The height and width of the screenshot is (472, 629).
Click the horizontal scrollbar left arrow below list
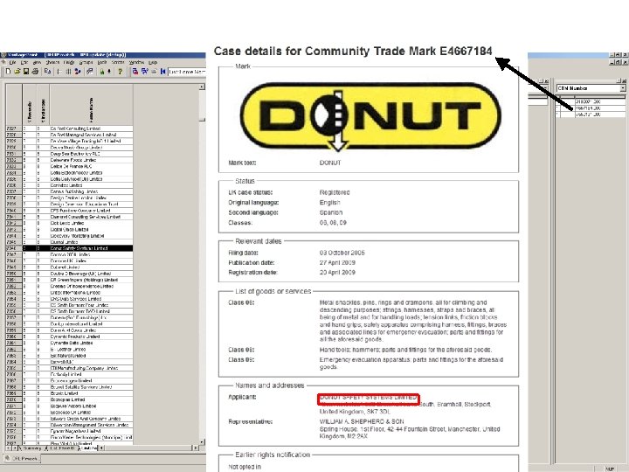click(101, 448)
